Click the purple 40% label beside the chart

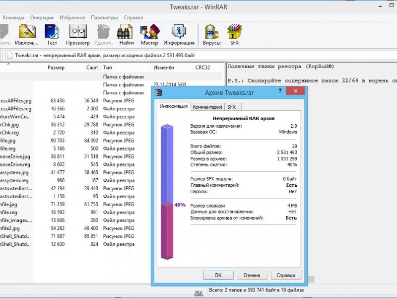coord(180,205)
